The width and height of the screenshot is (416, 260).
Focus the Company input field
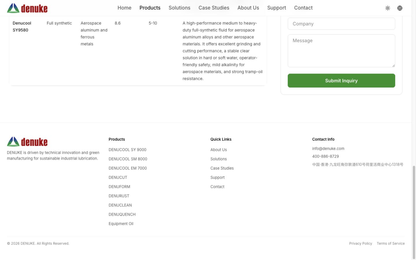tap(341, 24)
